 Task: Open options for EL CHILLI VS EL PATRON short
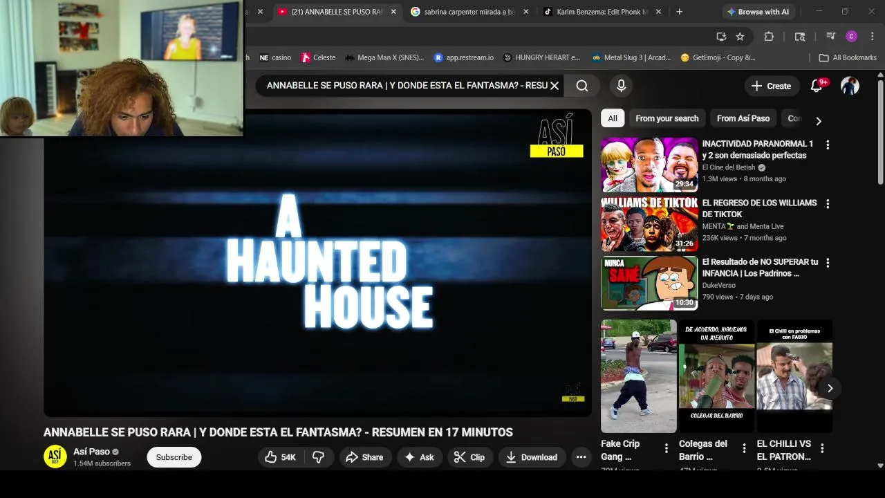(822, 448)
